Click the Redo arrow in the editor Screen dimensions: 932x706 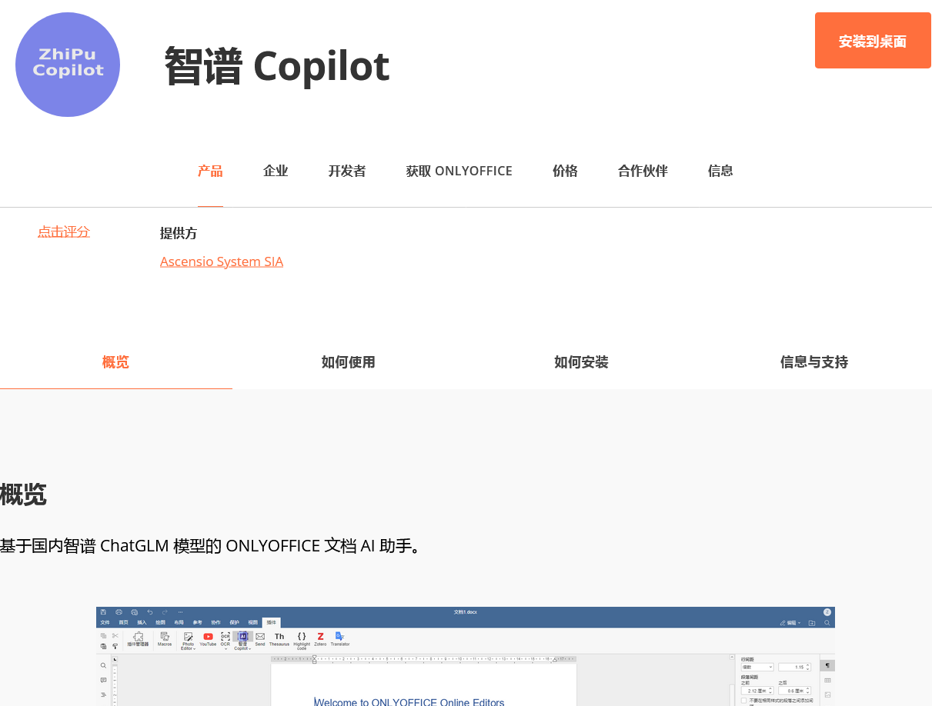click(165, 612)
